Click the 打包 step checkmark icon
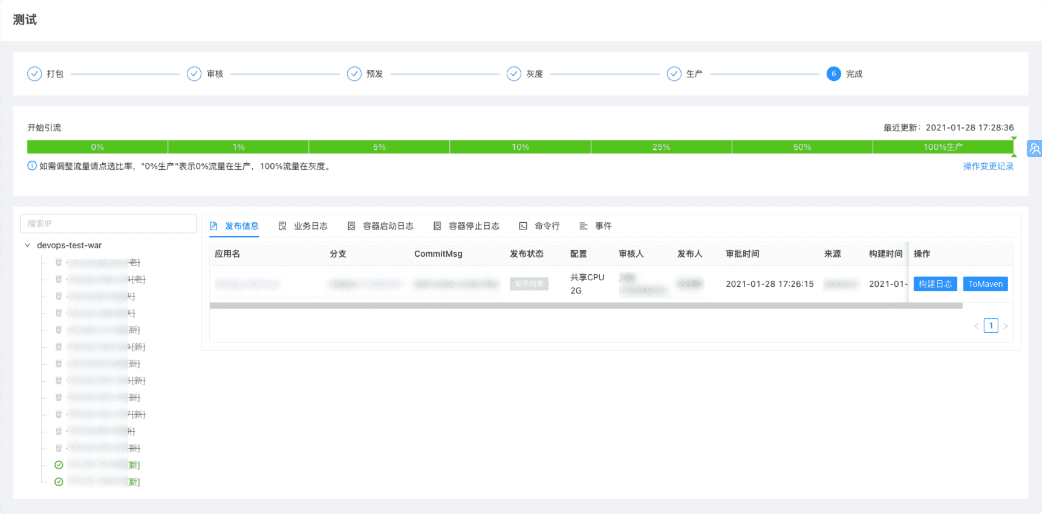The image size is (1042, 514). (34, 74)
